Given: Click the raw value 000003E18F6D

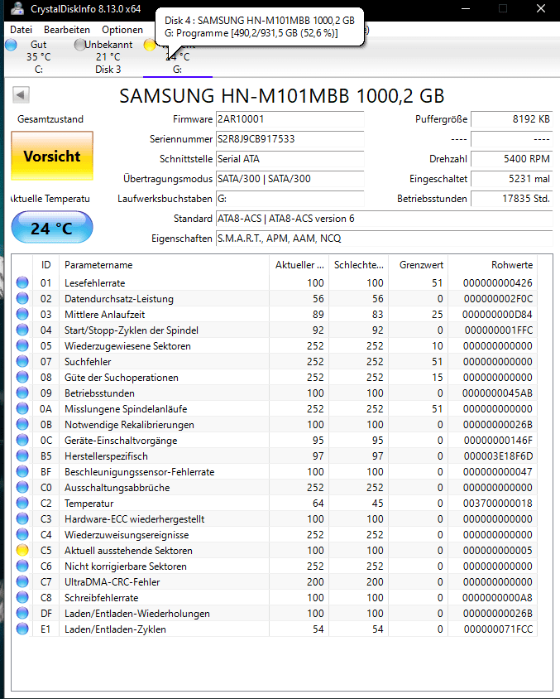Looking at the screenshot, I should 498,456.
